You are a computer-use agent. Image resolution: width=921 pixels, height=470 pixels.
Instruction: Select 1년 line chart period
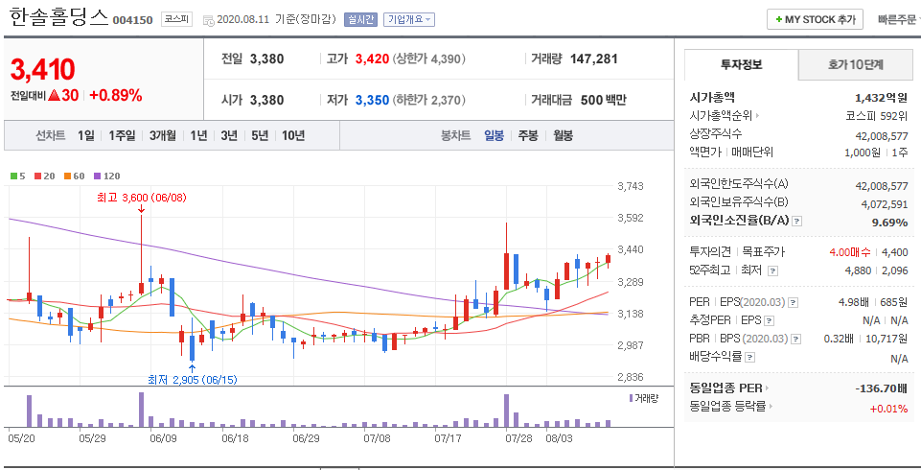click(x=198, y=135)
